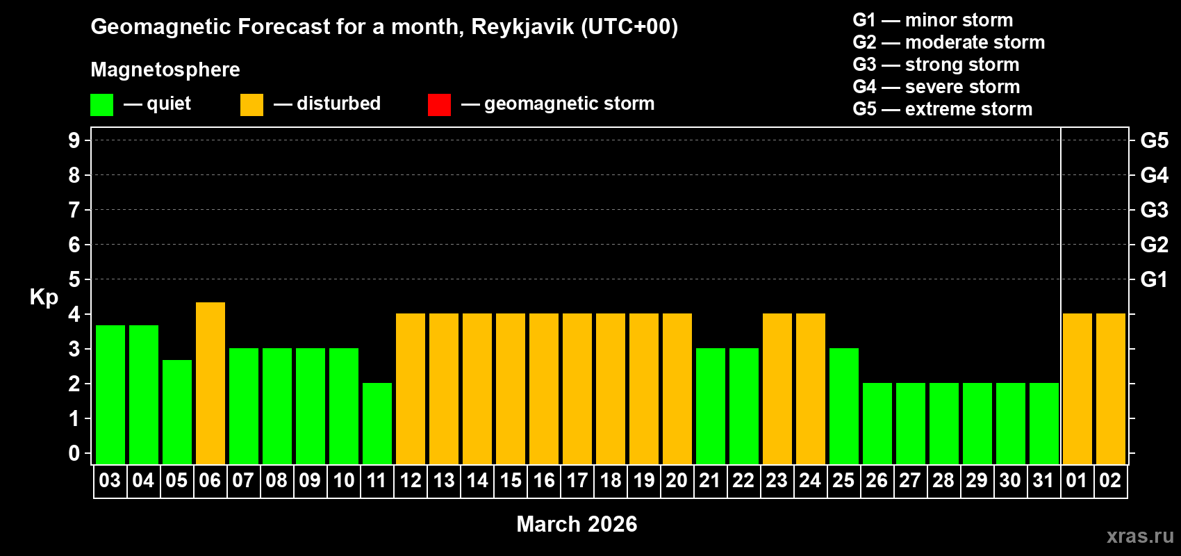Click the '— geomagnetic storm' legend label
This screenshot has width=1181, height=556.
tap(558, 104)
